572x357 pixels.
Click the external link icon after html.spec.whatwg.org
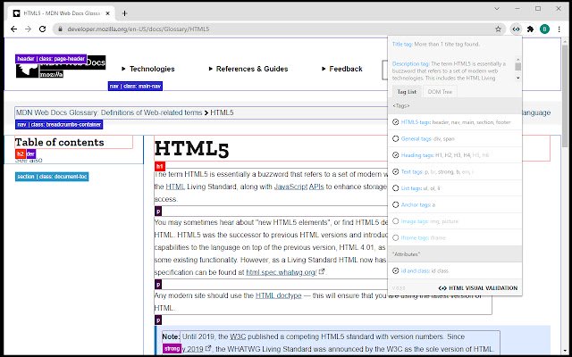tap(322, 271)
